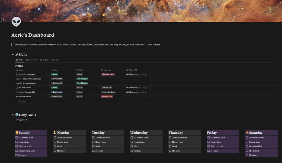Switch to the Board View tab
Viewport: 282px width, 163px height.
click(32, 60)
